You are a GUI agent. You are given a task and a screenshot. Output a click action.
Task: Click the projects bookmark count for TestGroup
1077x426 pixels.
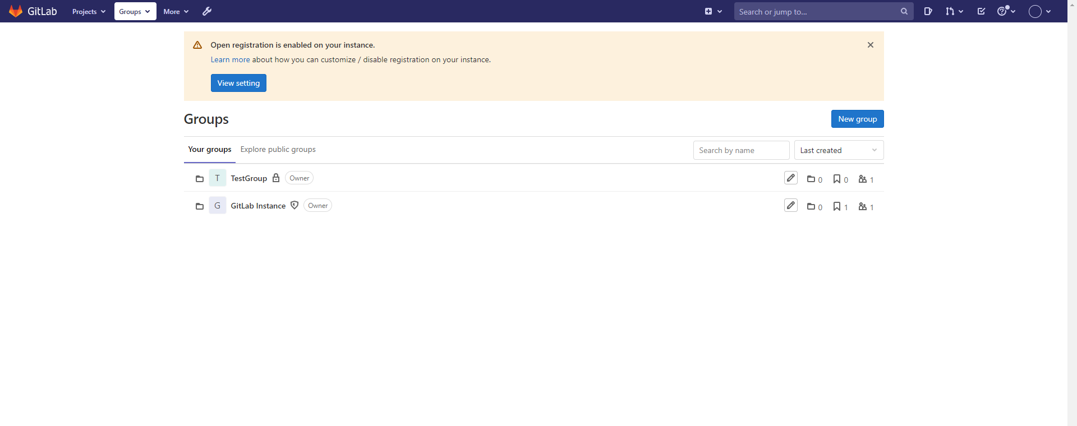(840, 179)
